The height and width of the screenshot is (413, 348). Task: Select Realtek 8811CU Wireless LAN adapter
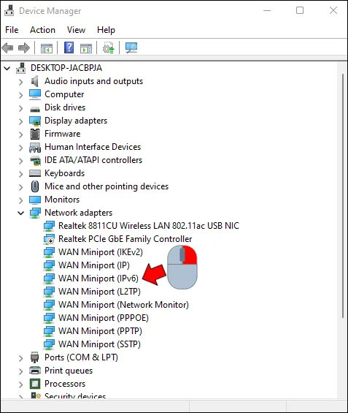click(149, 226)
